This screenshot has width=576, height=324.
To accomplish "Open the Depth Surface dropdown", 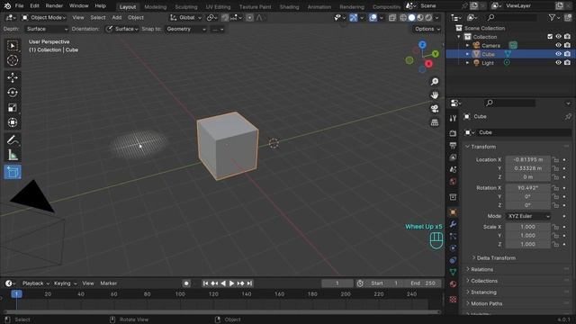I will coord(47,29).
